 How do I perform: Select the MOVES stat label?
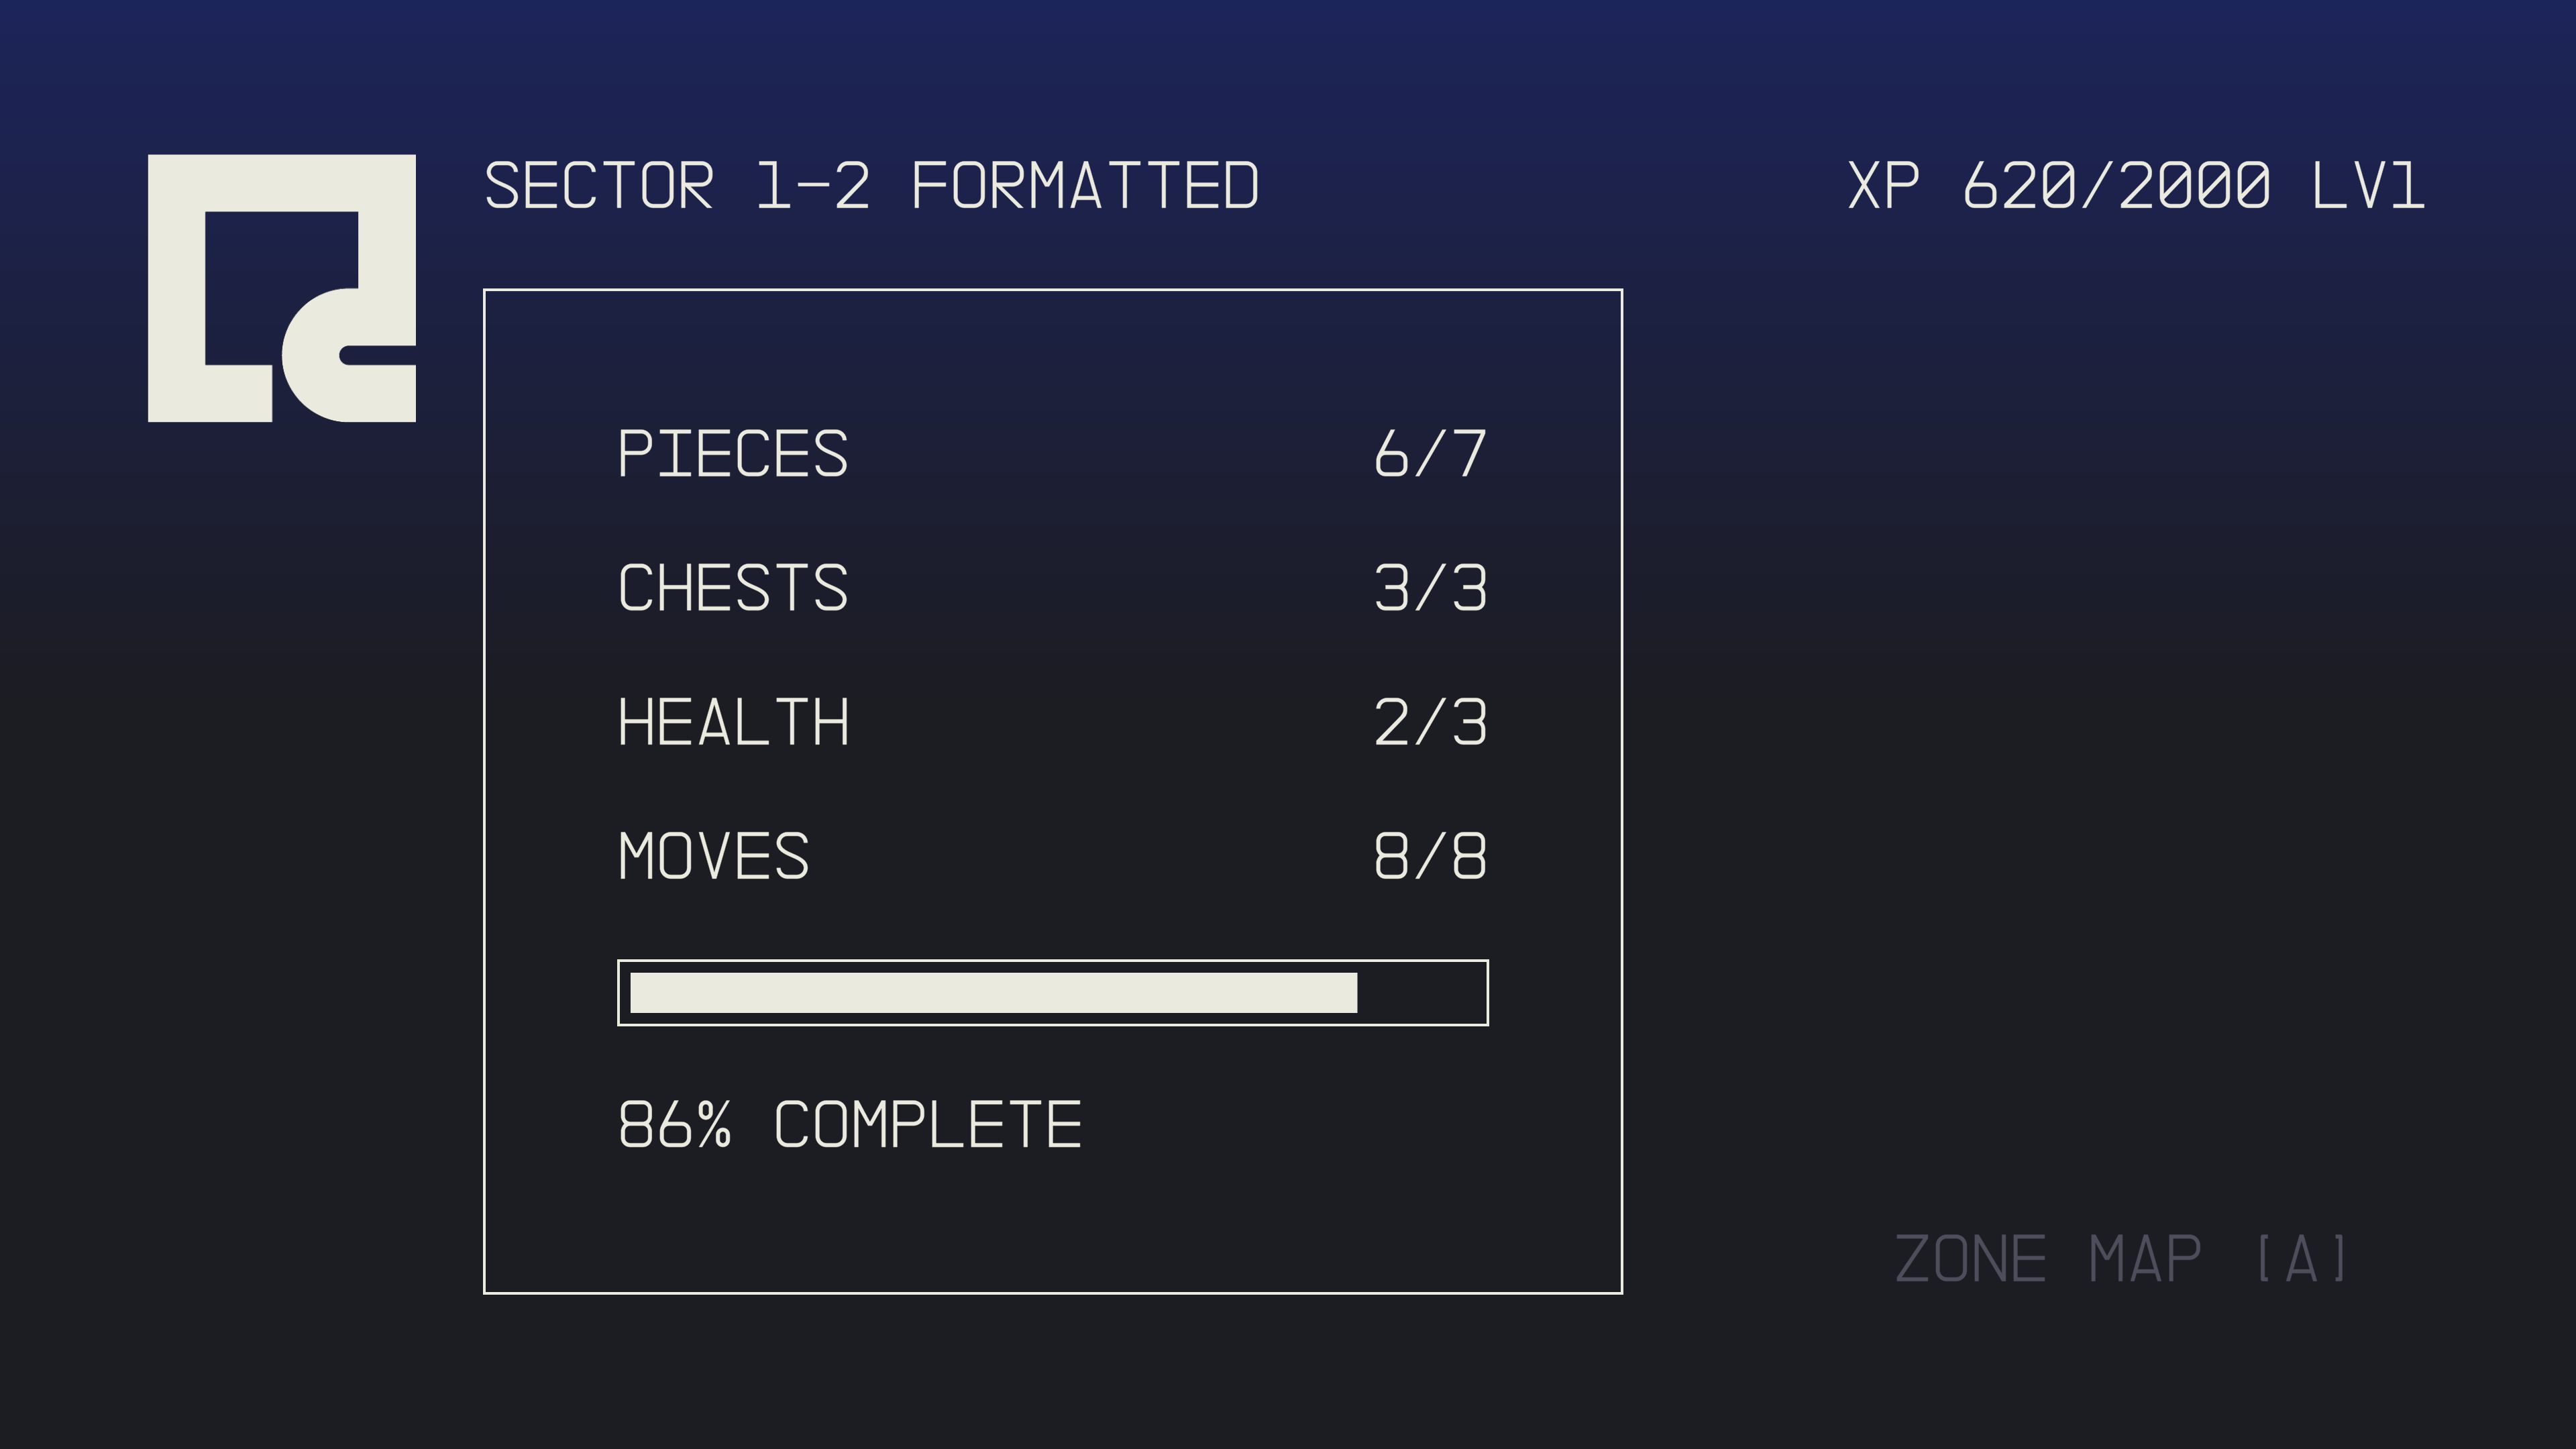click(x=713, y=856)
